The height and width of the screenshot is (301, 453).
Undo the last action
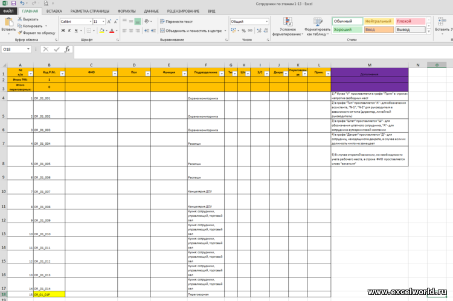[22, 4]
